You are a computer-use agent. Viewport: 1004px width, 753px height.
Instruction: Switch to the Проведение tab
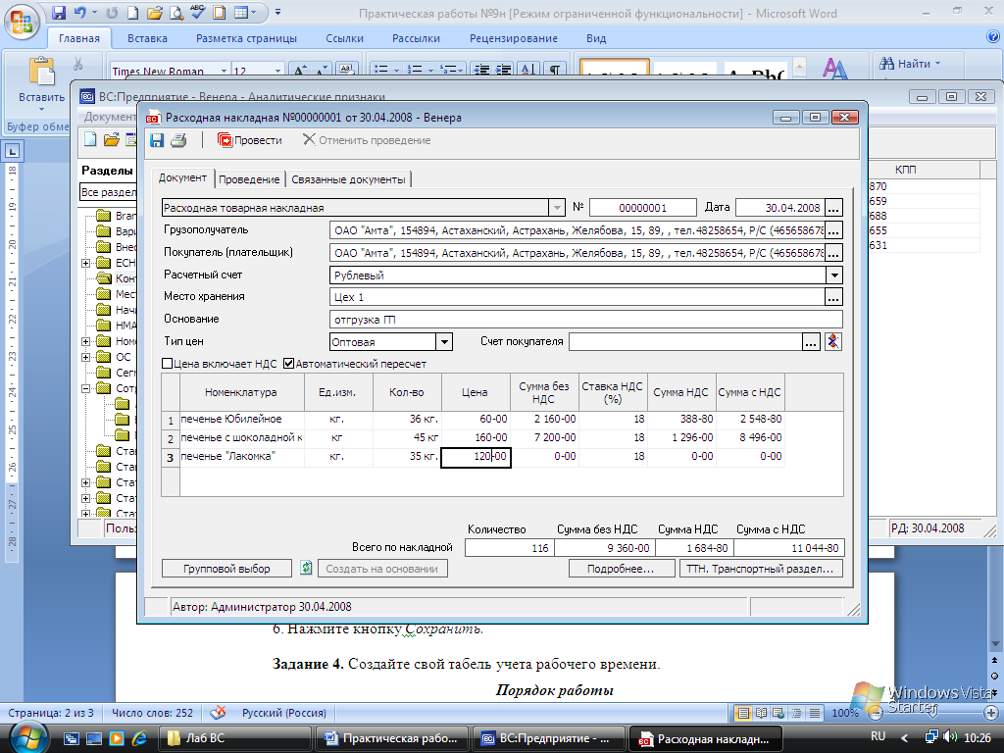tap(249, 179)
